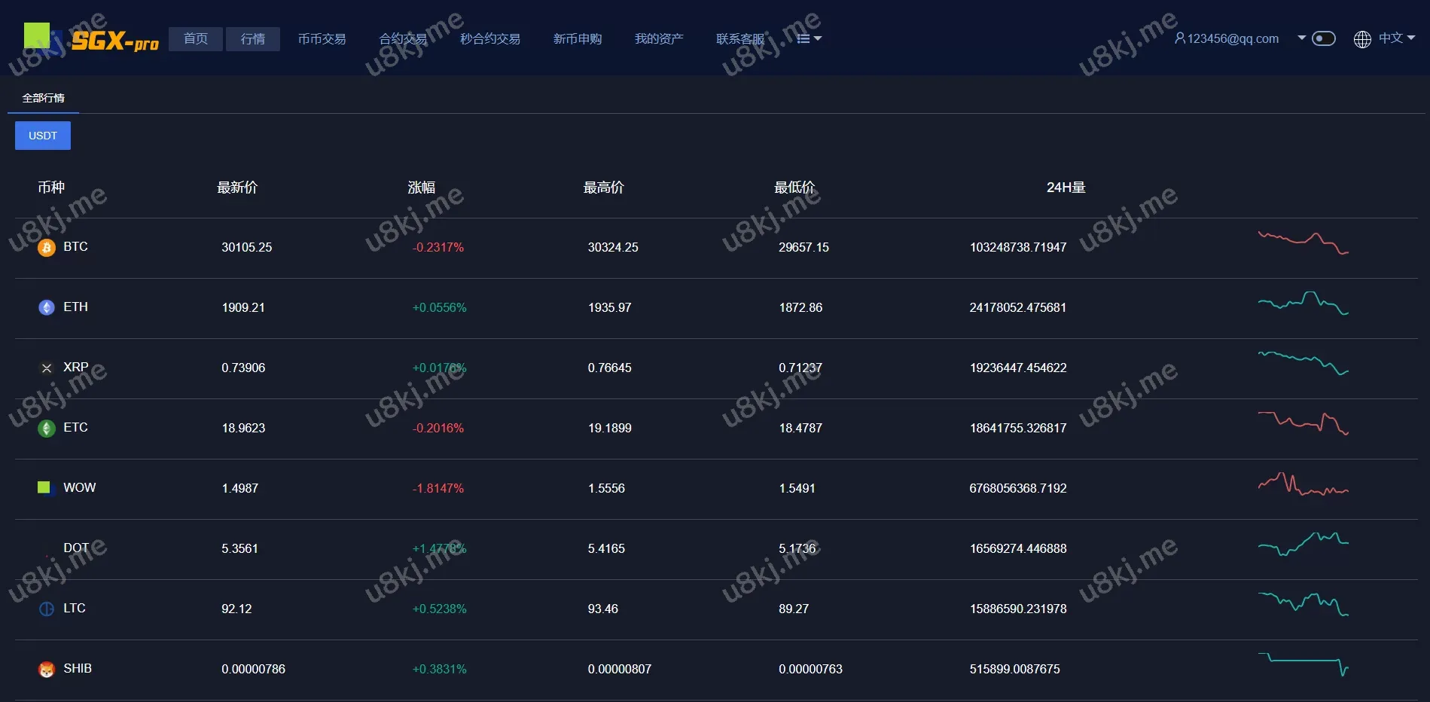Click the Ethereum coin icon
1430x702 pixels.
pyautogui.click(x=47, y=307)
